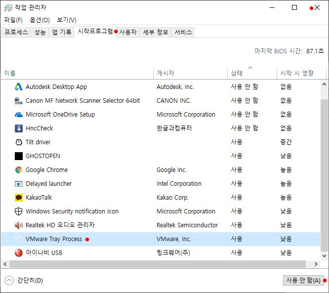Select the GHOSTOPEN entry name
Viewport: 329px width, 293px height.
pos(43,156)
